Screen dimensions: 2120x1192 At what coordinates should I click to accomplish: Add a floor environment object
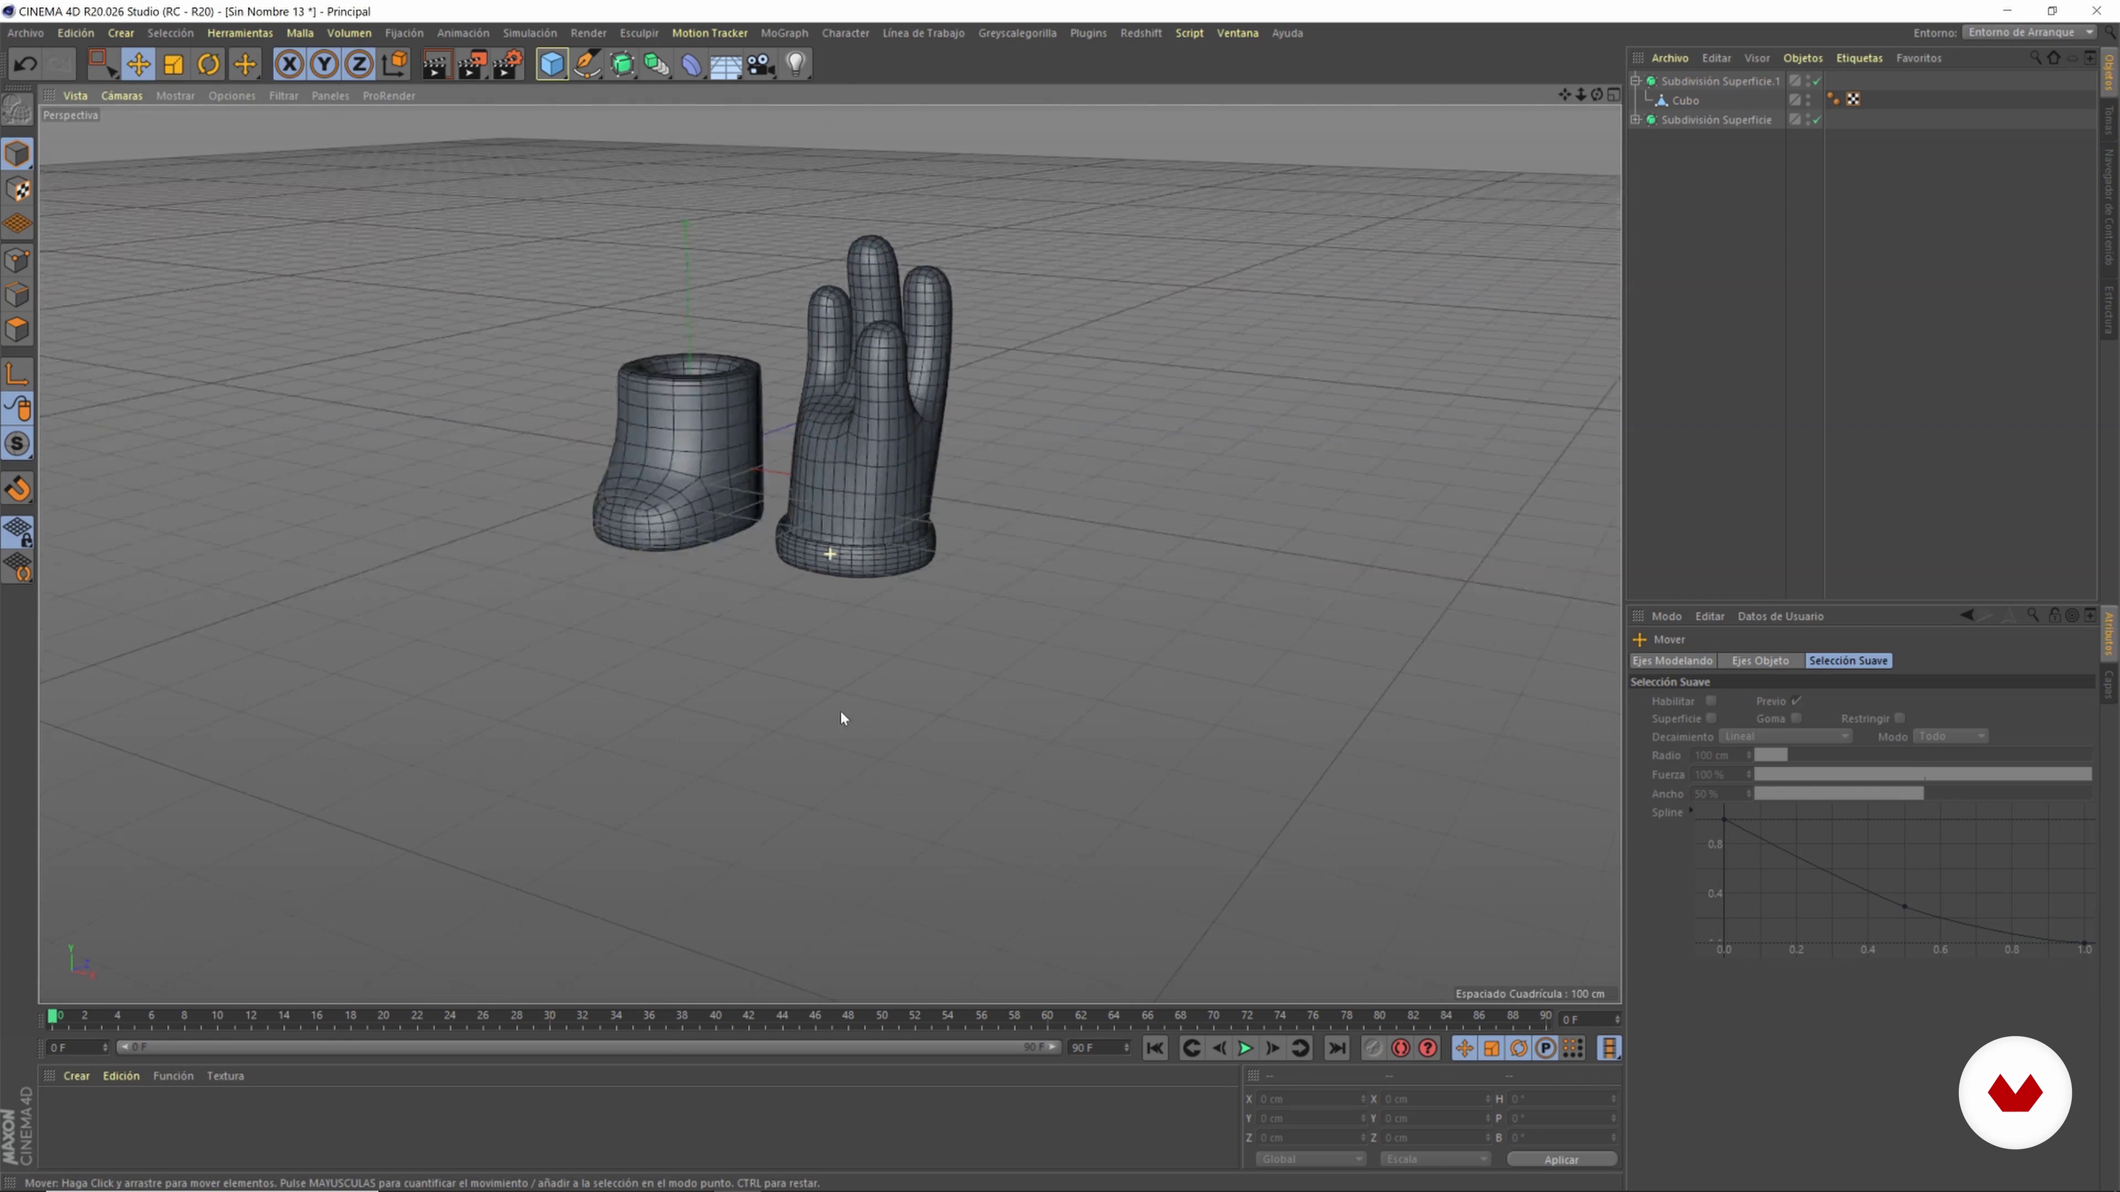pos(726,64)
